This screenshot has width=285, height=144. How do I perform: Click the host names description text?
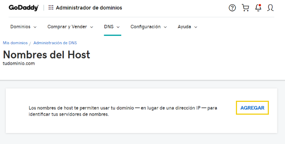(x=123, y=111)
